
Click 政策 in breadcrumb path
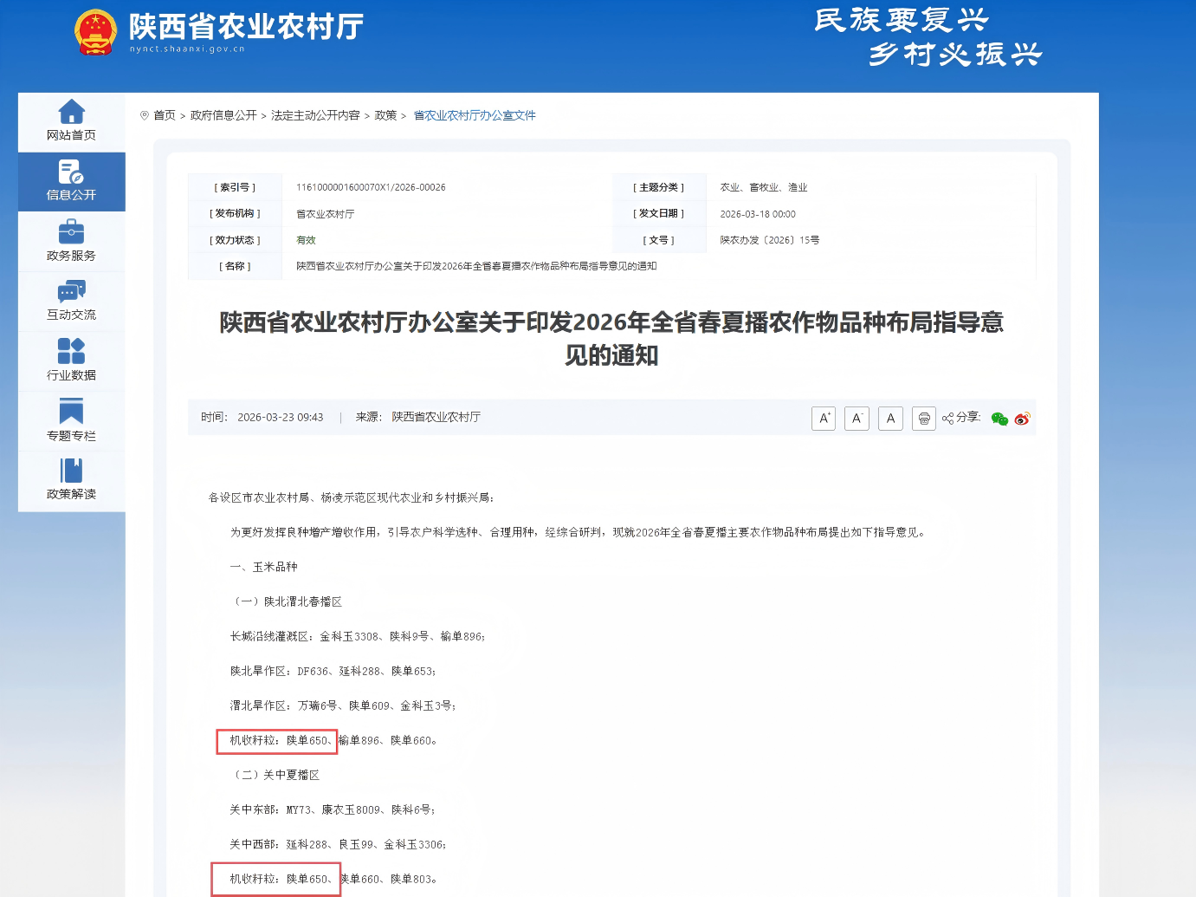coord(385,115)
